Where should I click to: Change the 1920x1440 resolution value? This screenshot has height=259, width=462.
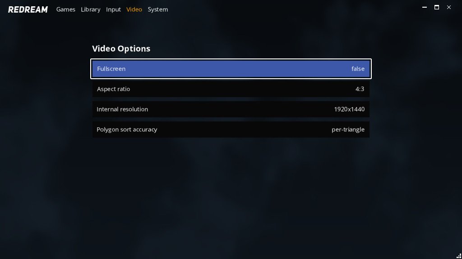coord(349,109)
